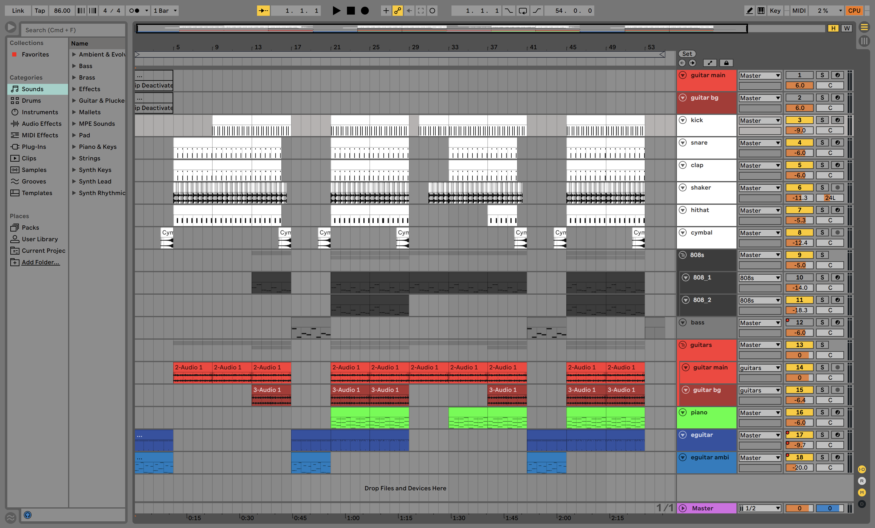
Task: Click the Arrangement Record button
Action: pos(365,11)
